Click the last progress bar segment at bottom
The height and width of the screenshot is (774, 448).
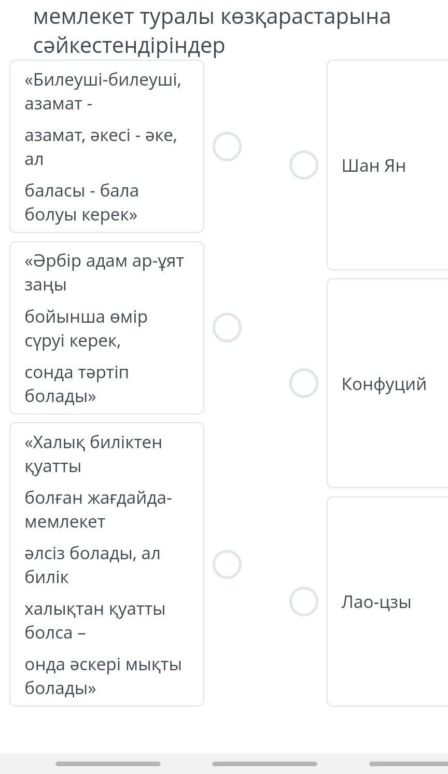tap(409, 764)
